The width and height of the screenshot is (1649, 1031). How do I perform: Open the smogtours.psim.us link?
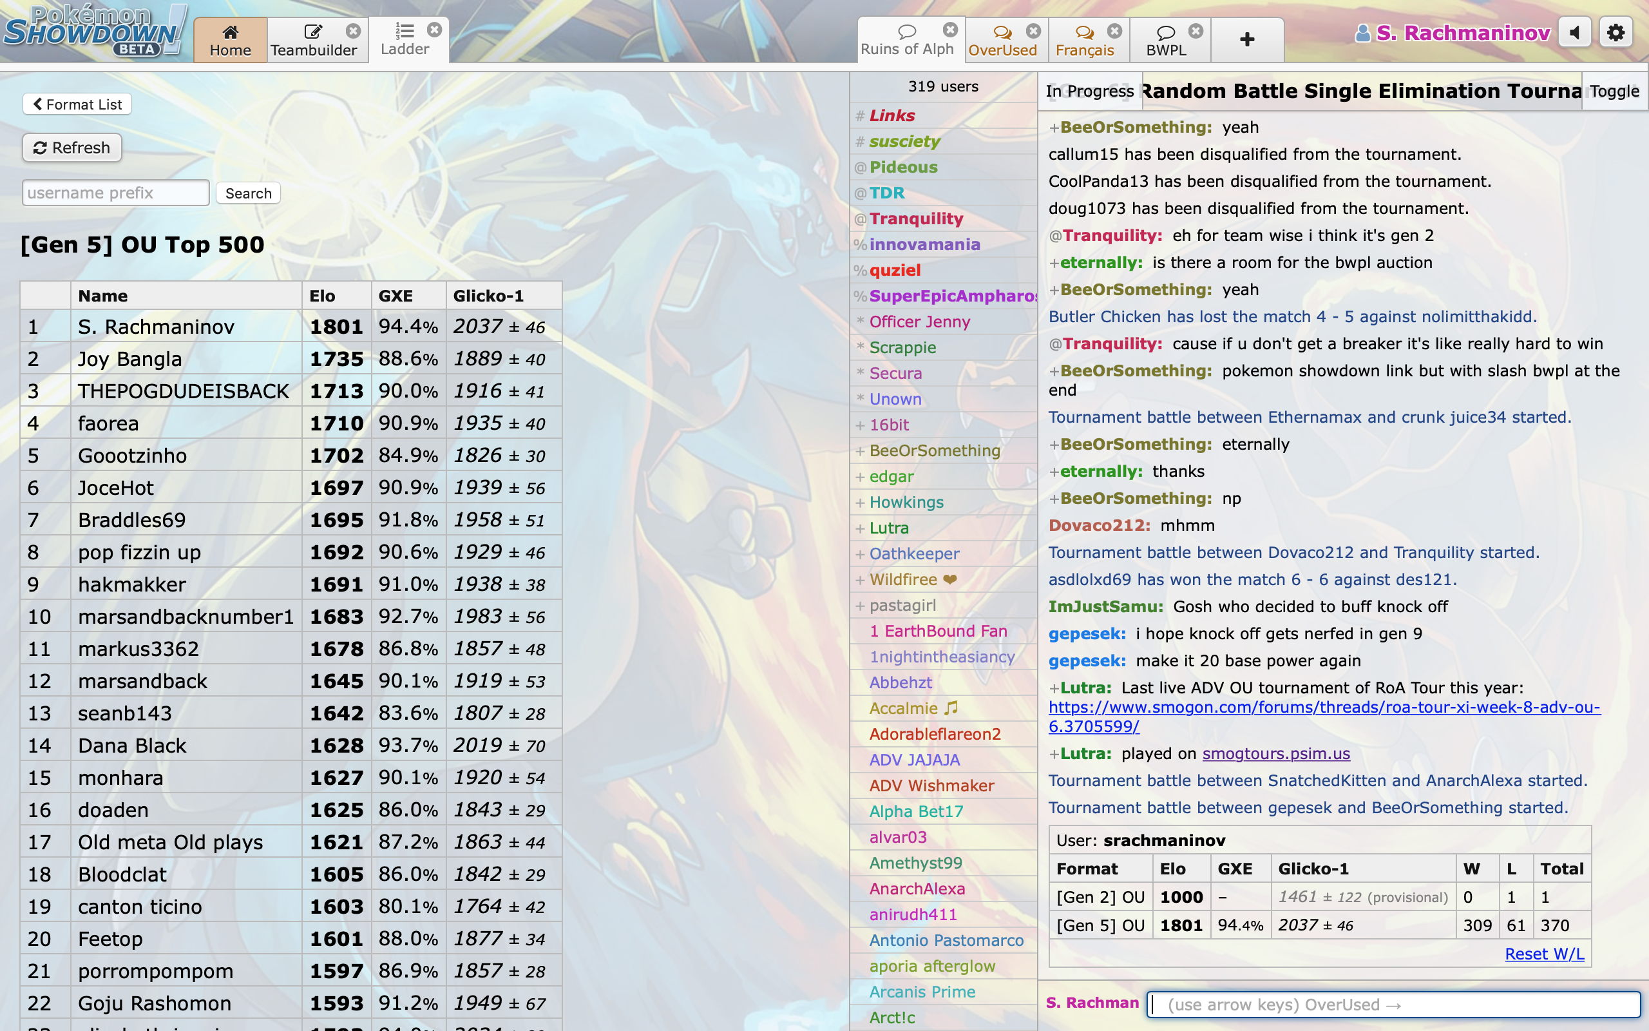(1275, 753)
